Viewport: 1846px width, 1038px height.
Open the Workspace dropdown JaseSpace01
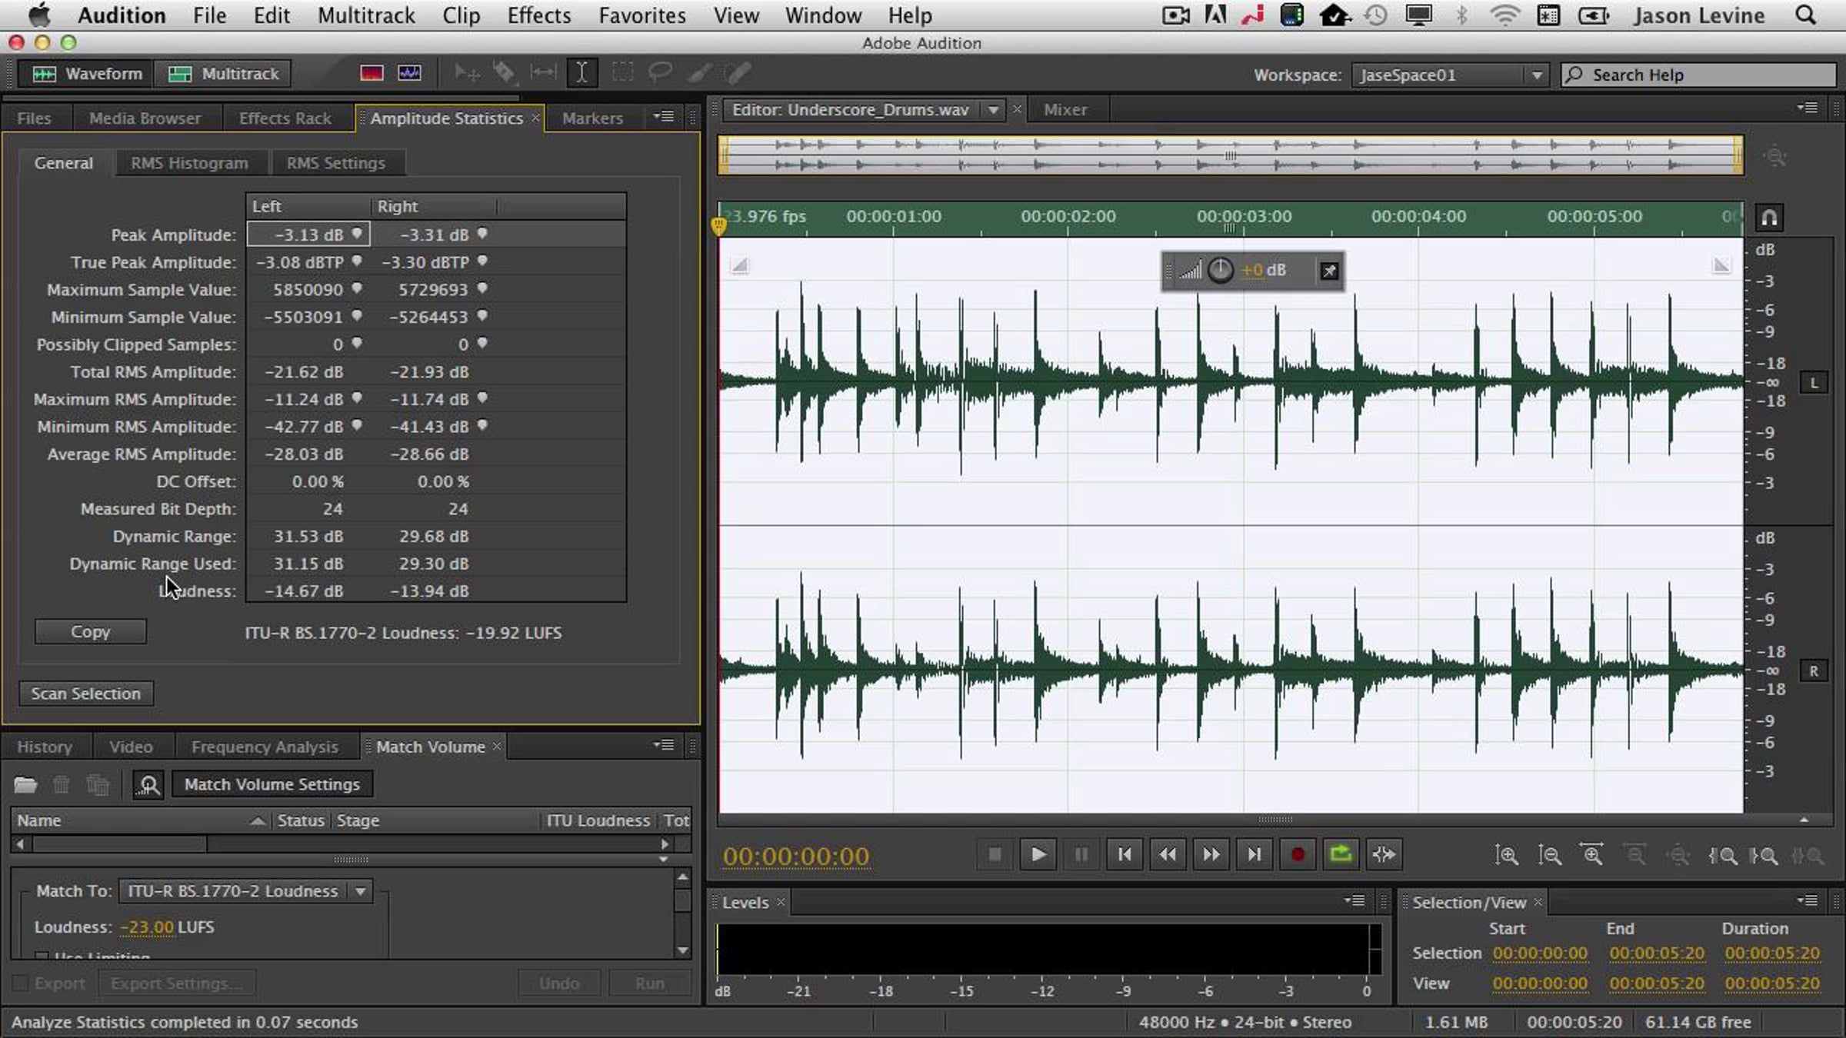pos(1448,75)
